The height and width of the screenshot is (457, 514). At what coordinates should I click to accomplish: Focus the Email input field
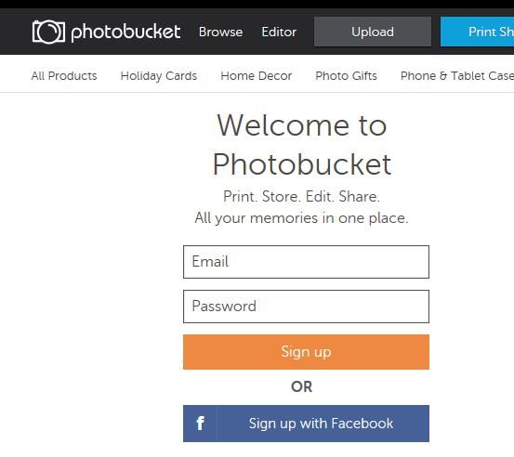point(306,262)
